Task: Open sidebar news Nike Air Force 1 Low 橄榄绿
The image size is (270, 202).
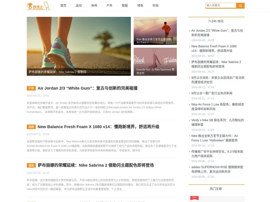Action: pyautogui.click(x=217, y=107)
